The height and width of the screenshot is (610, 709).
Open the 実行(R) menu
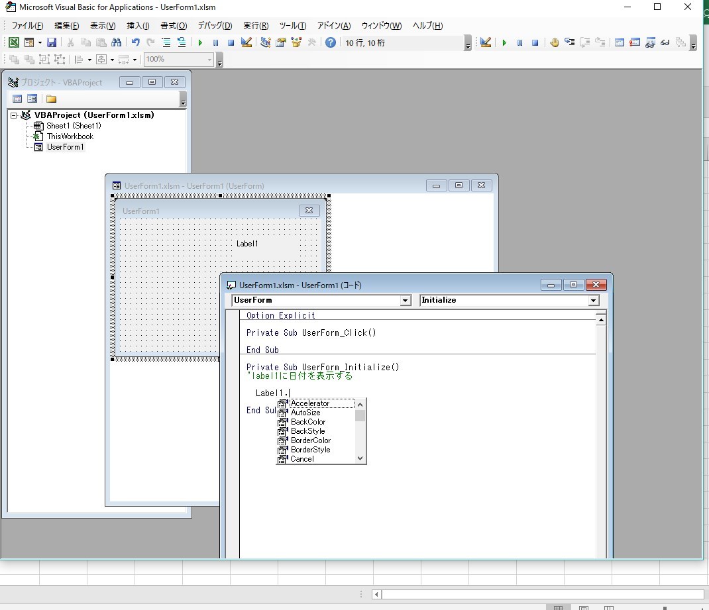pos(256,26)
